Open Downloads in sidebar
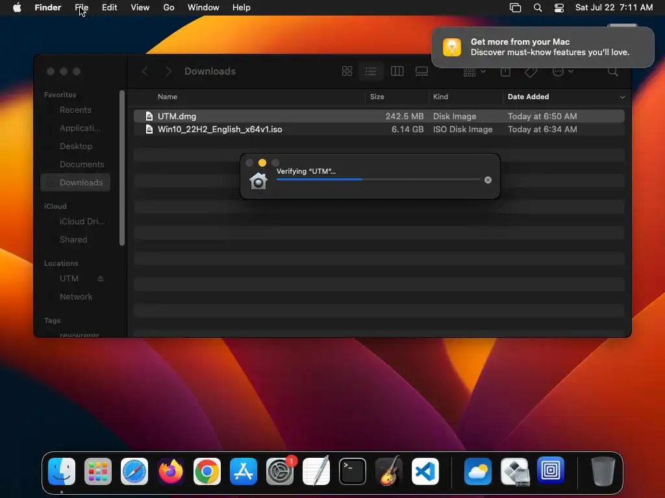The width and height of the screenshot is (665, 498). pos(75,182)
